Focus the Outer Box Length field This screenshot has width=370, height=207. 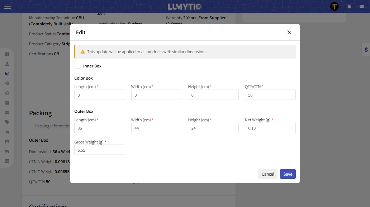(x=100, y=128)
